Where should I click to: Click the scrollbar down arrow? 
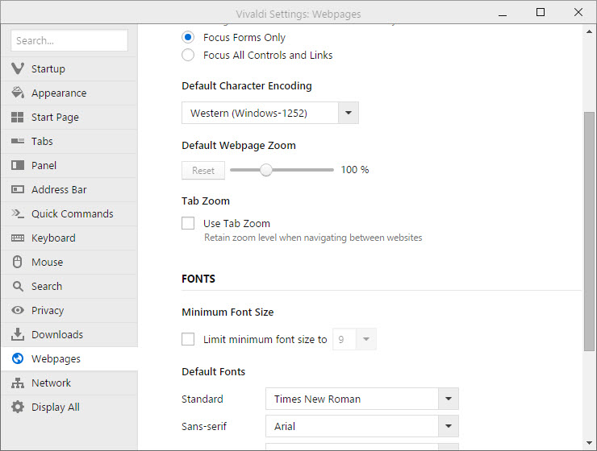589,443
